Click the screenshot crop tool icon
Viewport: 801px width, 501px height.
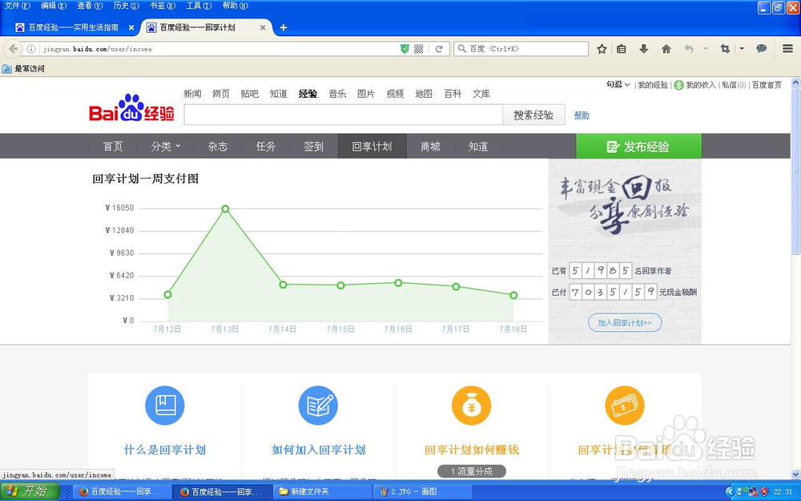[724, 49]
